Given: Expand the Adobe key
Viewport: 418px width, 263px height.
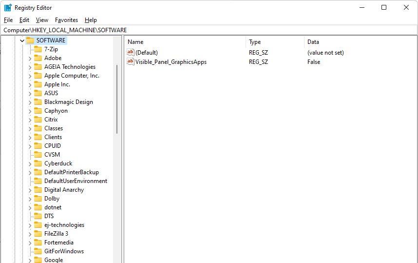Looking at the screenshot, I should (30, 59).
